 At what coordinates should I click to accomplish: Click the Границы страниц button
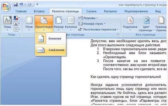(161, 24)
